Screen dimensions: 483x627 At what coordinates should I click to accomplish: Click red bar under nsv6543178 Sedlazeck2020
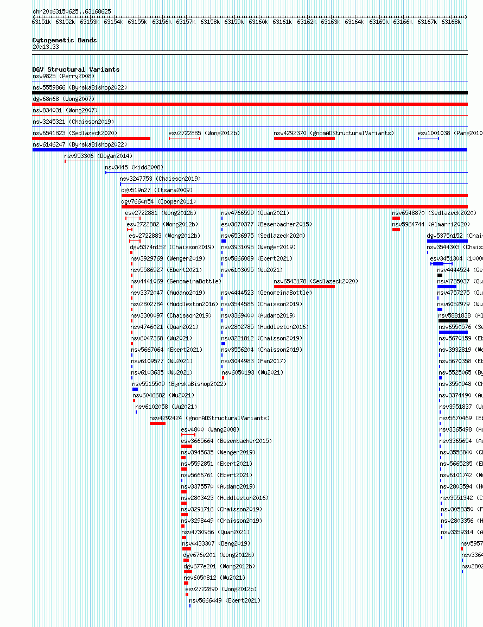pyautogui.click(x=304, y=287)
